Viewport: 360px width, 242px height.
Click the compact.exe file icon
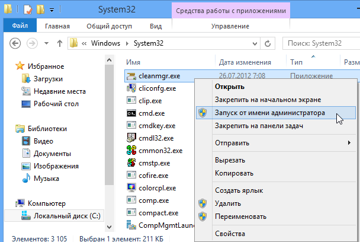coord(131,212)
